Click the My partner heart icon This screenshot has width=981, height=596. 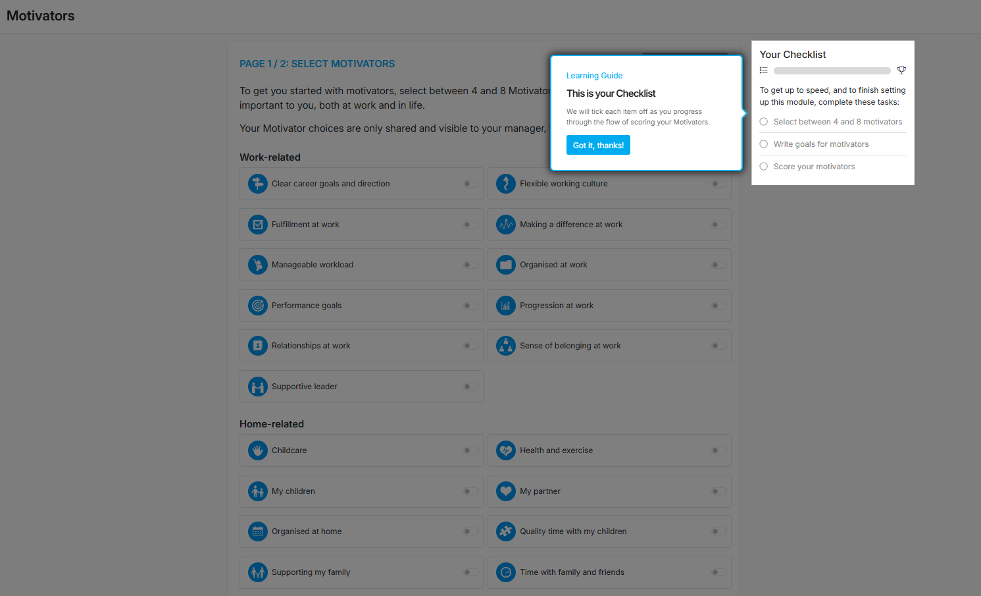point(506,491)
